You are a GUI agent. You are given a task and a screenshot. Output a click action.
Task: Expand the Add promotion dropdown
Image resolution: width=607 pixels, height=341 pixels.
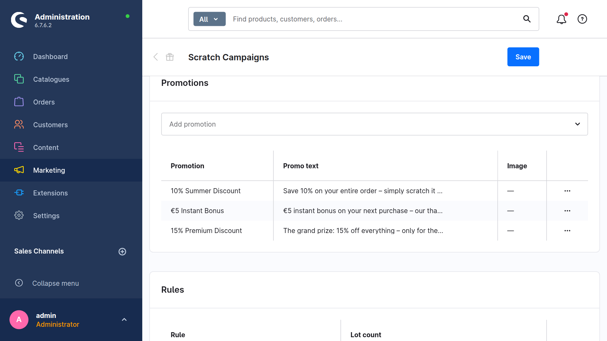[375, 124]
